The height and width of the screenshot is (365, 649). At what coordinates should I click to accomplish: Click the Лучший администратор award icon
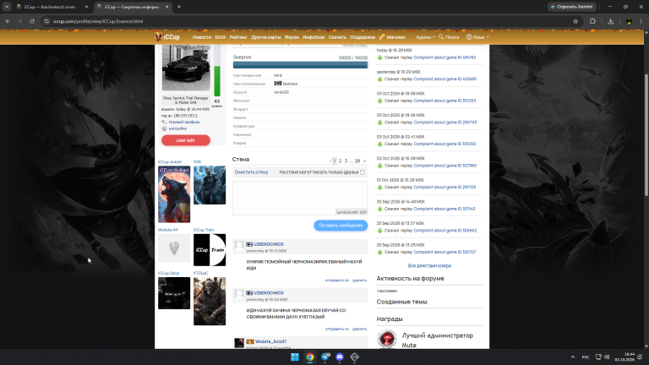(x=386, y=340)
